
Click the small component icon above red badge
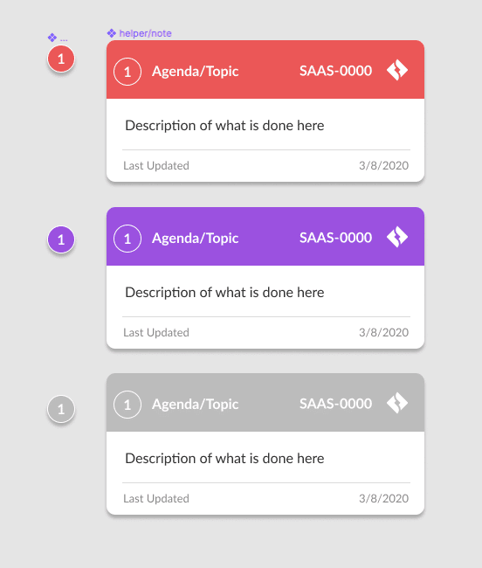click(x=52, y=38)
